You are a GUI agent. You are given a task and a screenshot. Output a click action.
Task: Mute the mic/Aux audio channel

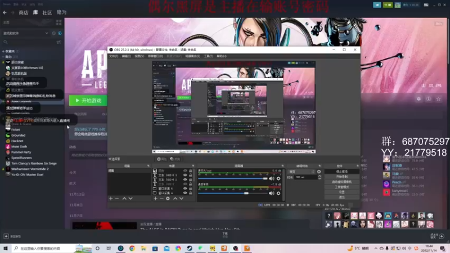[x=272, y=179]
